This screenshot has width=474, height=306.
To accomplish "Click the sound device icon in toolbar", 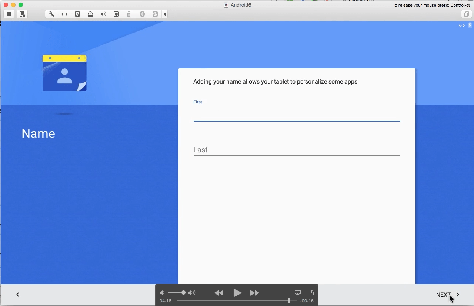I will (103, 14).
